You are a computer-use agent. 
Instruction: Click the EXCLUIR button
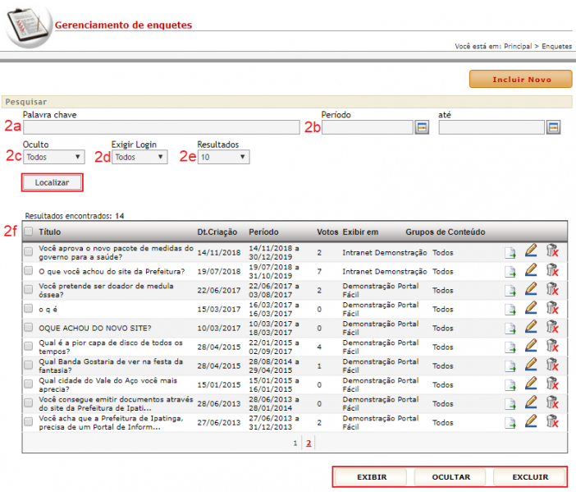[x=530, y=477]
